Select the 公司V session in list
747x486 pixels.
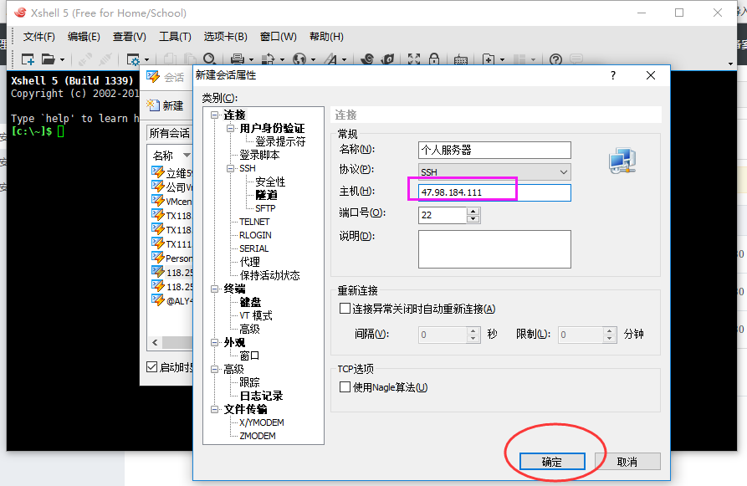click(x=171, y=187)
